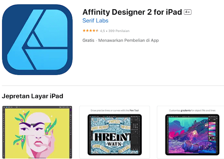The width and height of the screenshot is (224, 159).
Task: Open the Pen Tool screenshot thumbnail
Action: tap(114, 132)
